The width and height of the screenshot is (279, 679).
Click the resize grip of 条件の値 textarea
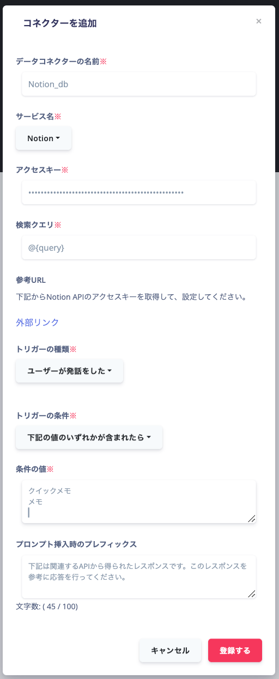[251, 519]
